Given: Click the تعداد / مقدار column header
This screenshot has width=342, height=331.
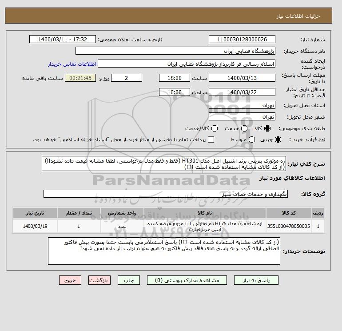Looking at the screenshot, I should tap(79, 213).
